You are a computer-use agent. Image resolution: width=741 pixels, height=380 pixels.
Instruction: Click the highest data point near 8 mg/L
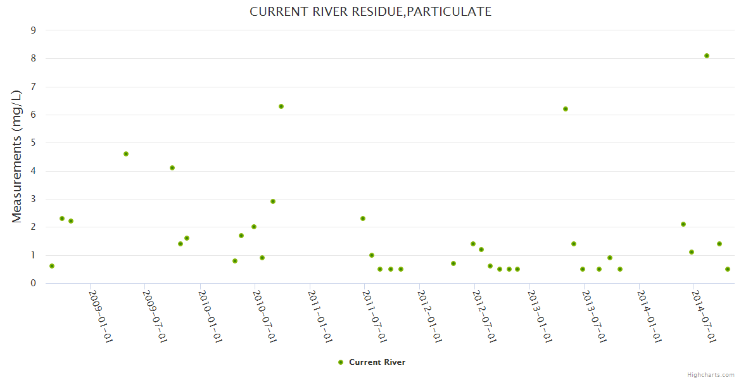coord(707,56)
